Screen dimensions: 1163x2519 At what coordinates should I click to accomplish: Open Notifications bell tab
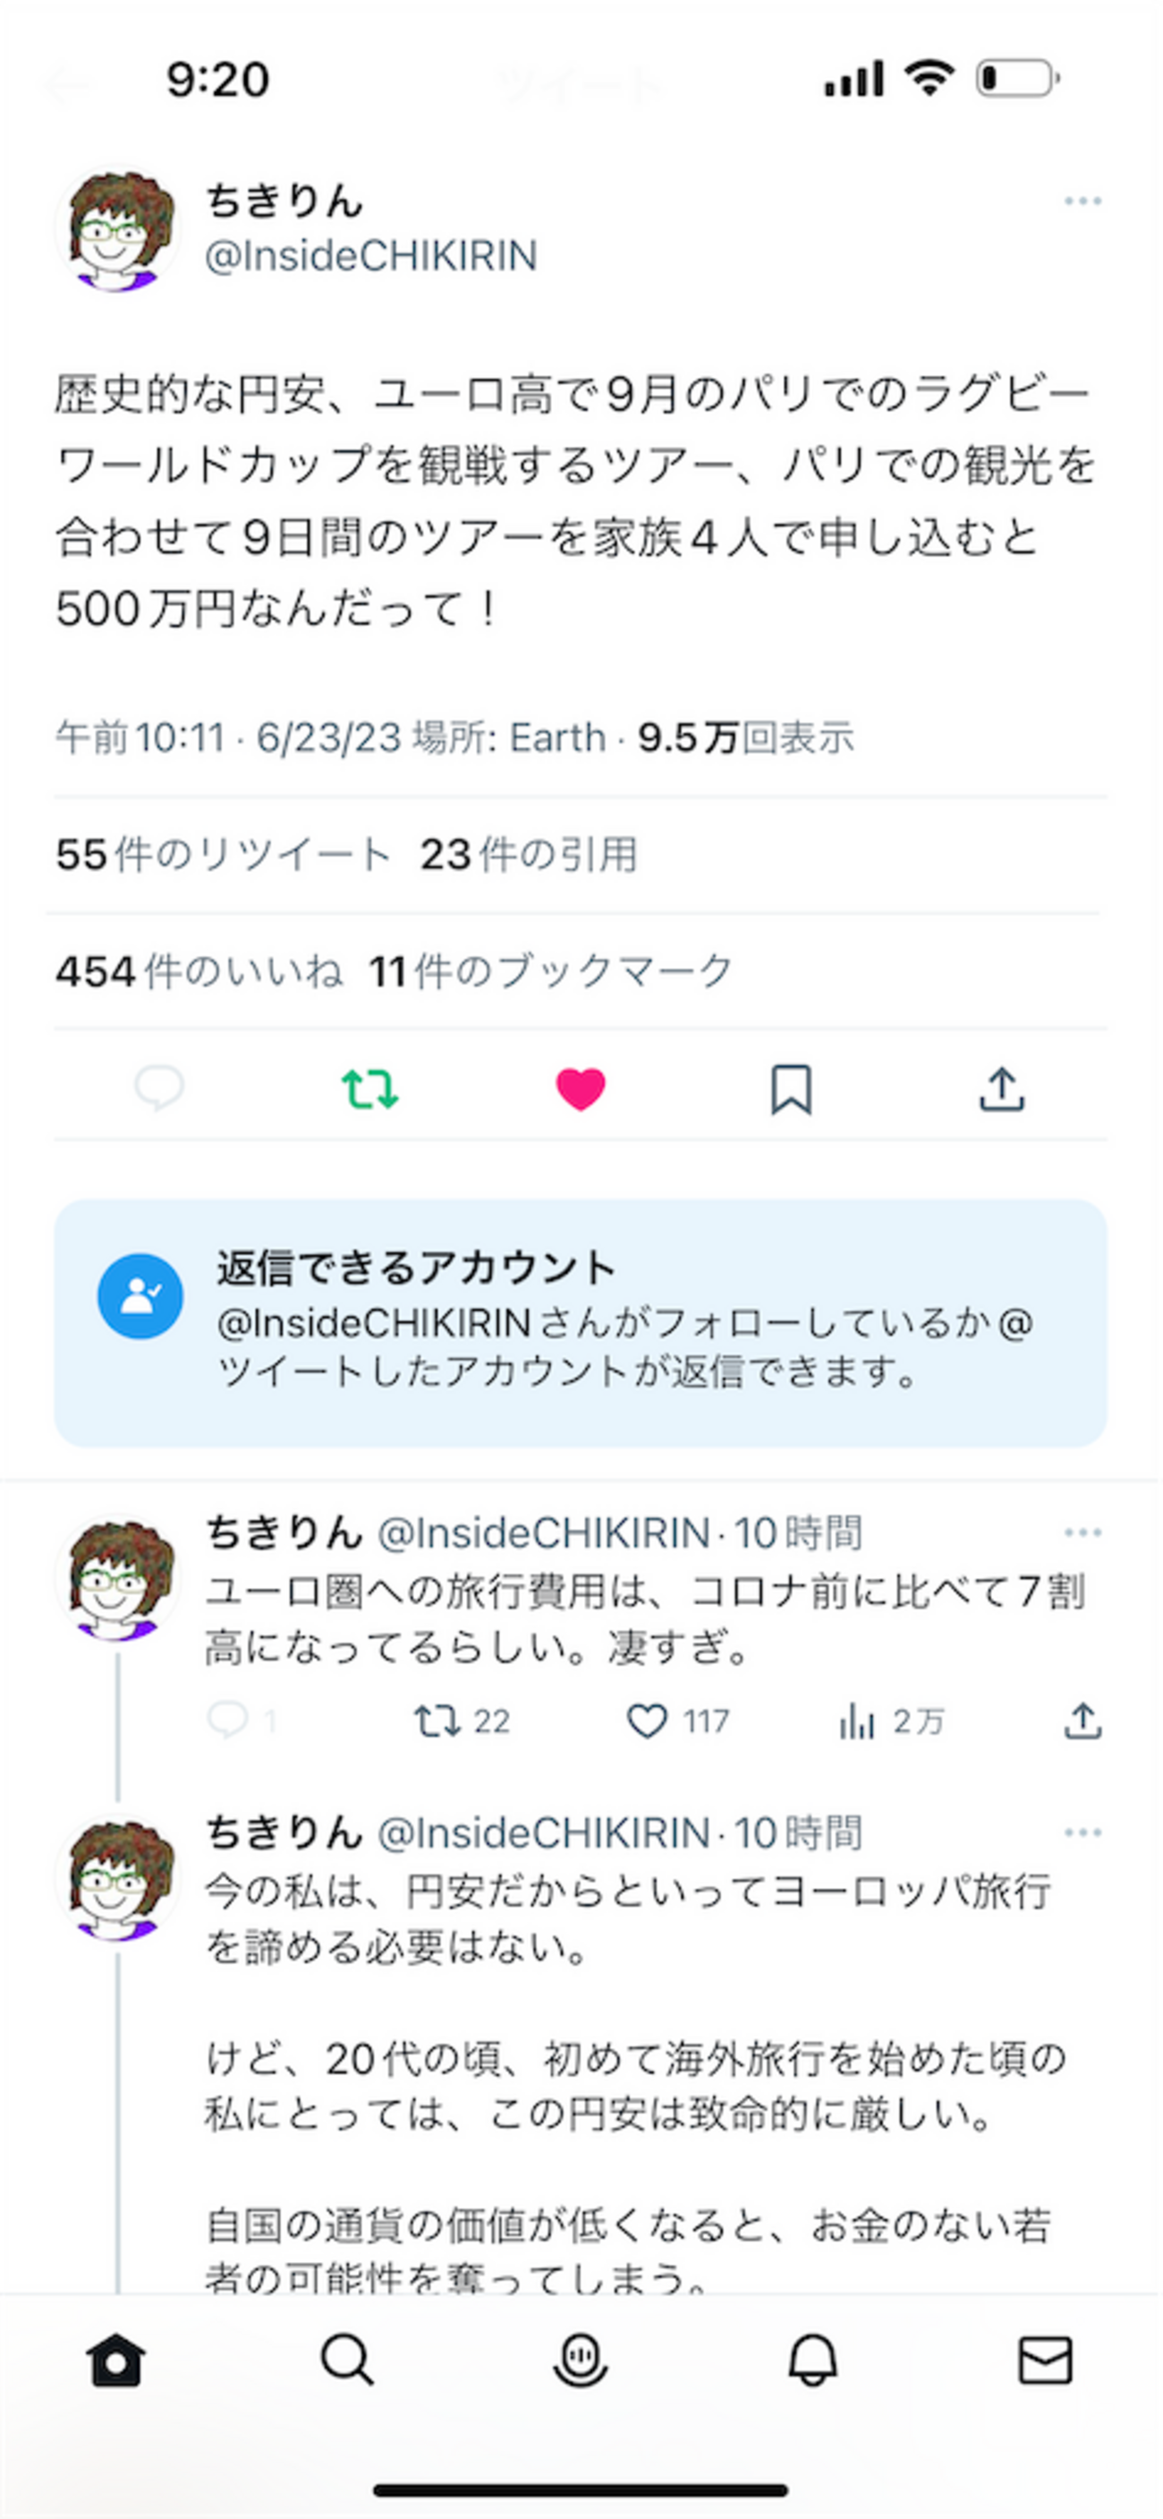pos(812,2361)
